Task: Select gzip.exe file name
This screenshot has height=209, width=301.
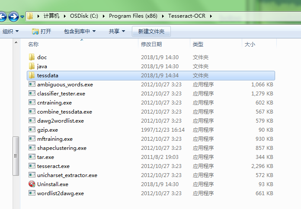Action: (x=48, y=130)
